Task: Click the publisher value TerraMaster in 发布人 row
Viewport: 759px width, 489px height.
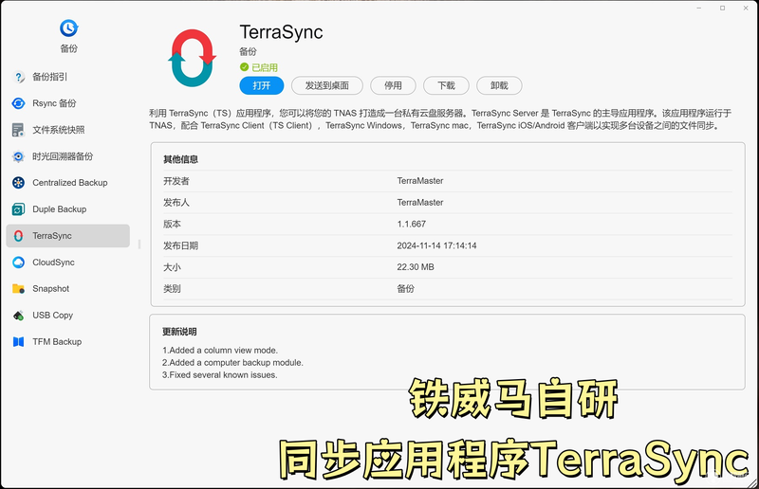Action: 420,203
